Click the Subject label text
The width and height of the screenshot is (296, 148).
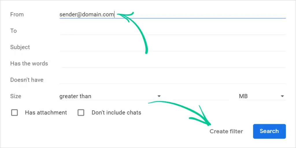pyautogui.click(x=20, y=47)
